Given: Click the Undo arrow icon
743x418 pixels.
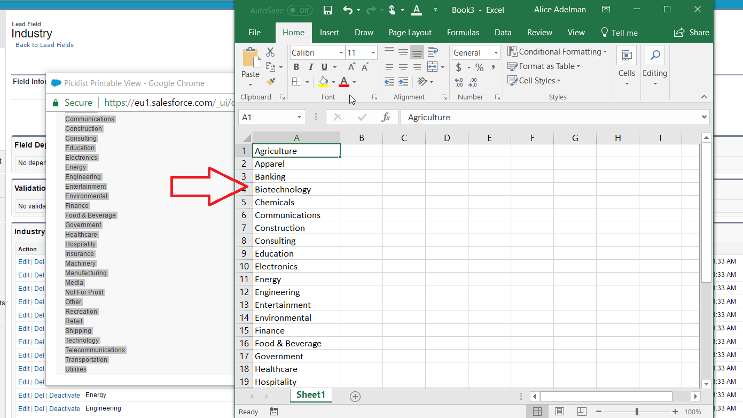Looking at the screenshot, I should point(348,10).
